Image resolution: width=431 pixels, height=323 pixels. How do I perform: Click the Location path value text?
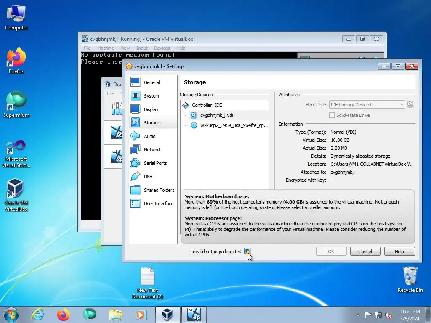tap(372, 164)
